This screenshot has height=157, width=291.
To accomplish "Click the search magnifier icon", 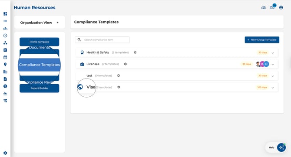I will tap(79, 39).
